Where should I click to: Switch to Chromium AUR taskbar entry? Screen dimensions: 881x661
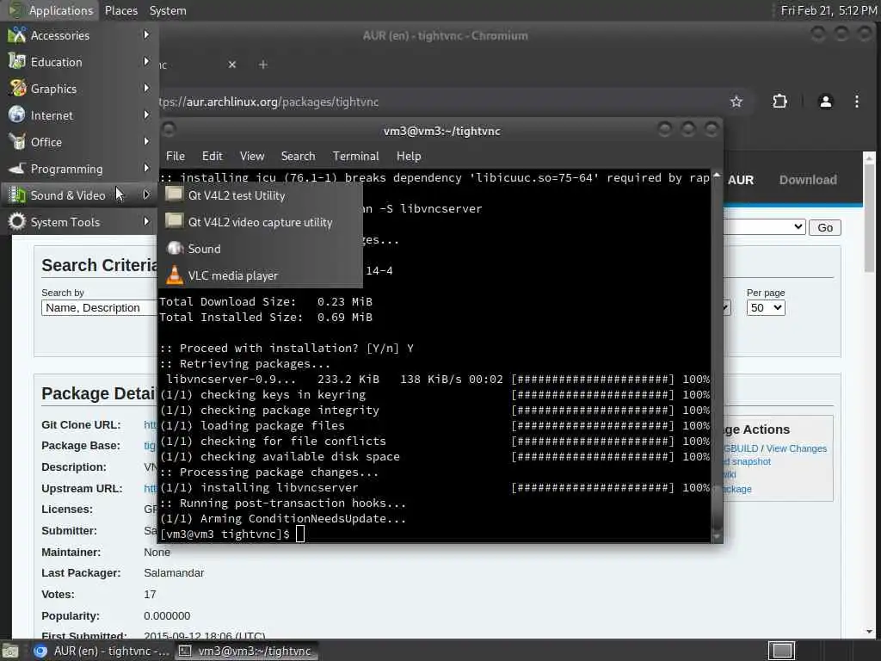[102, 651]
